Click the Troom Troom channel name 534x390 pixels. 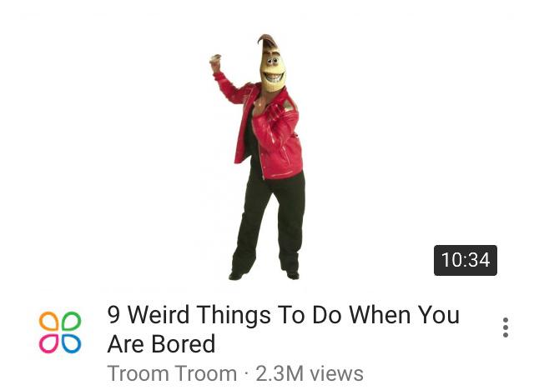[x=172, y=373]
